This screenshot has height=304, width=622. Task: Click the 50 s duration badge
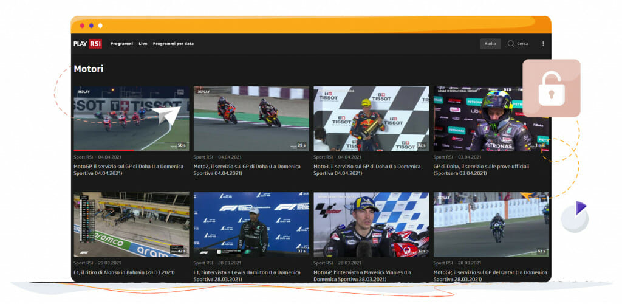tap(182, 145)
